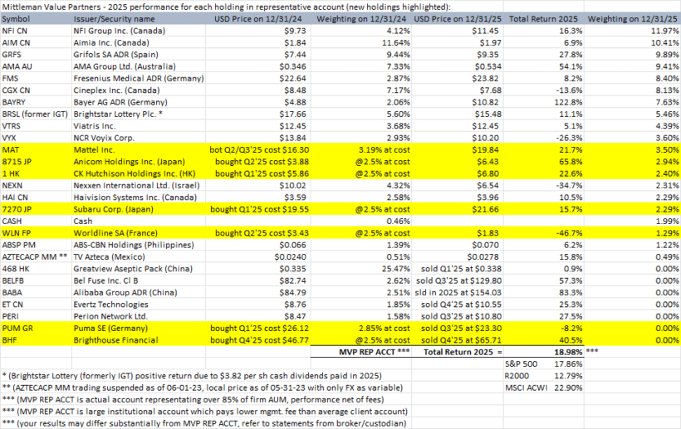Select the 'USD Price on 12/31/24' header

click(x=258, y=18)
